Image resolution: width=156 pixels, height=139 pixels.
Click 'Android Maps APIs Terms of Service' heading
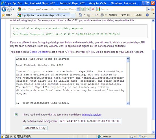click(x=43, y=59)
